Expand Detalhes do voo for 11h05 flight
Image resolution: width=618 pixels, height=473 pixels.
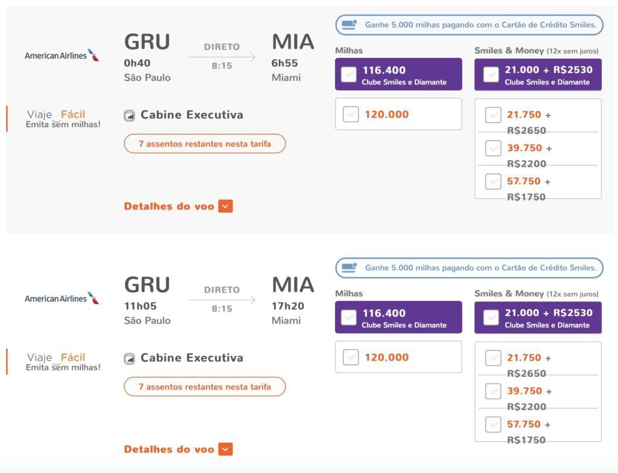coord(178,449)
